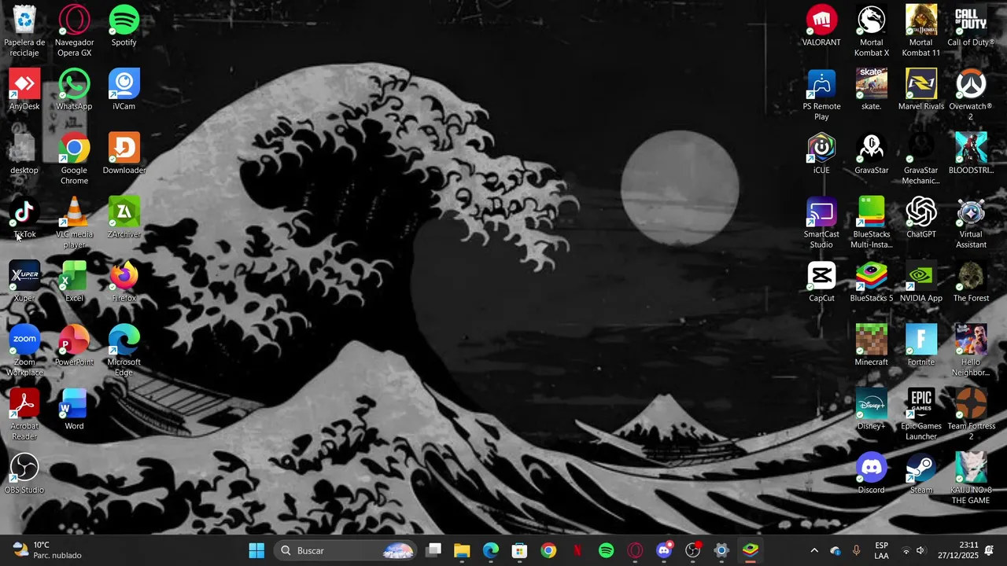The image size is (1007, 566).
Task: Select PS Remote Play desktop icon
Action: pos(821,95)
